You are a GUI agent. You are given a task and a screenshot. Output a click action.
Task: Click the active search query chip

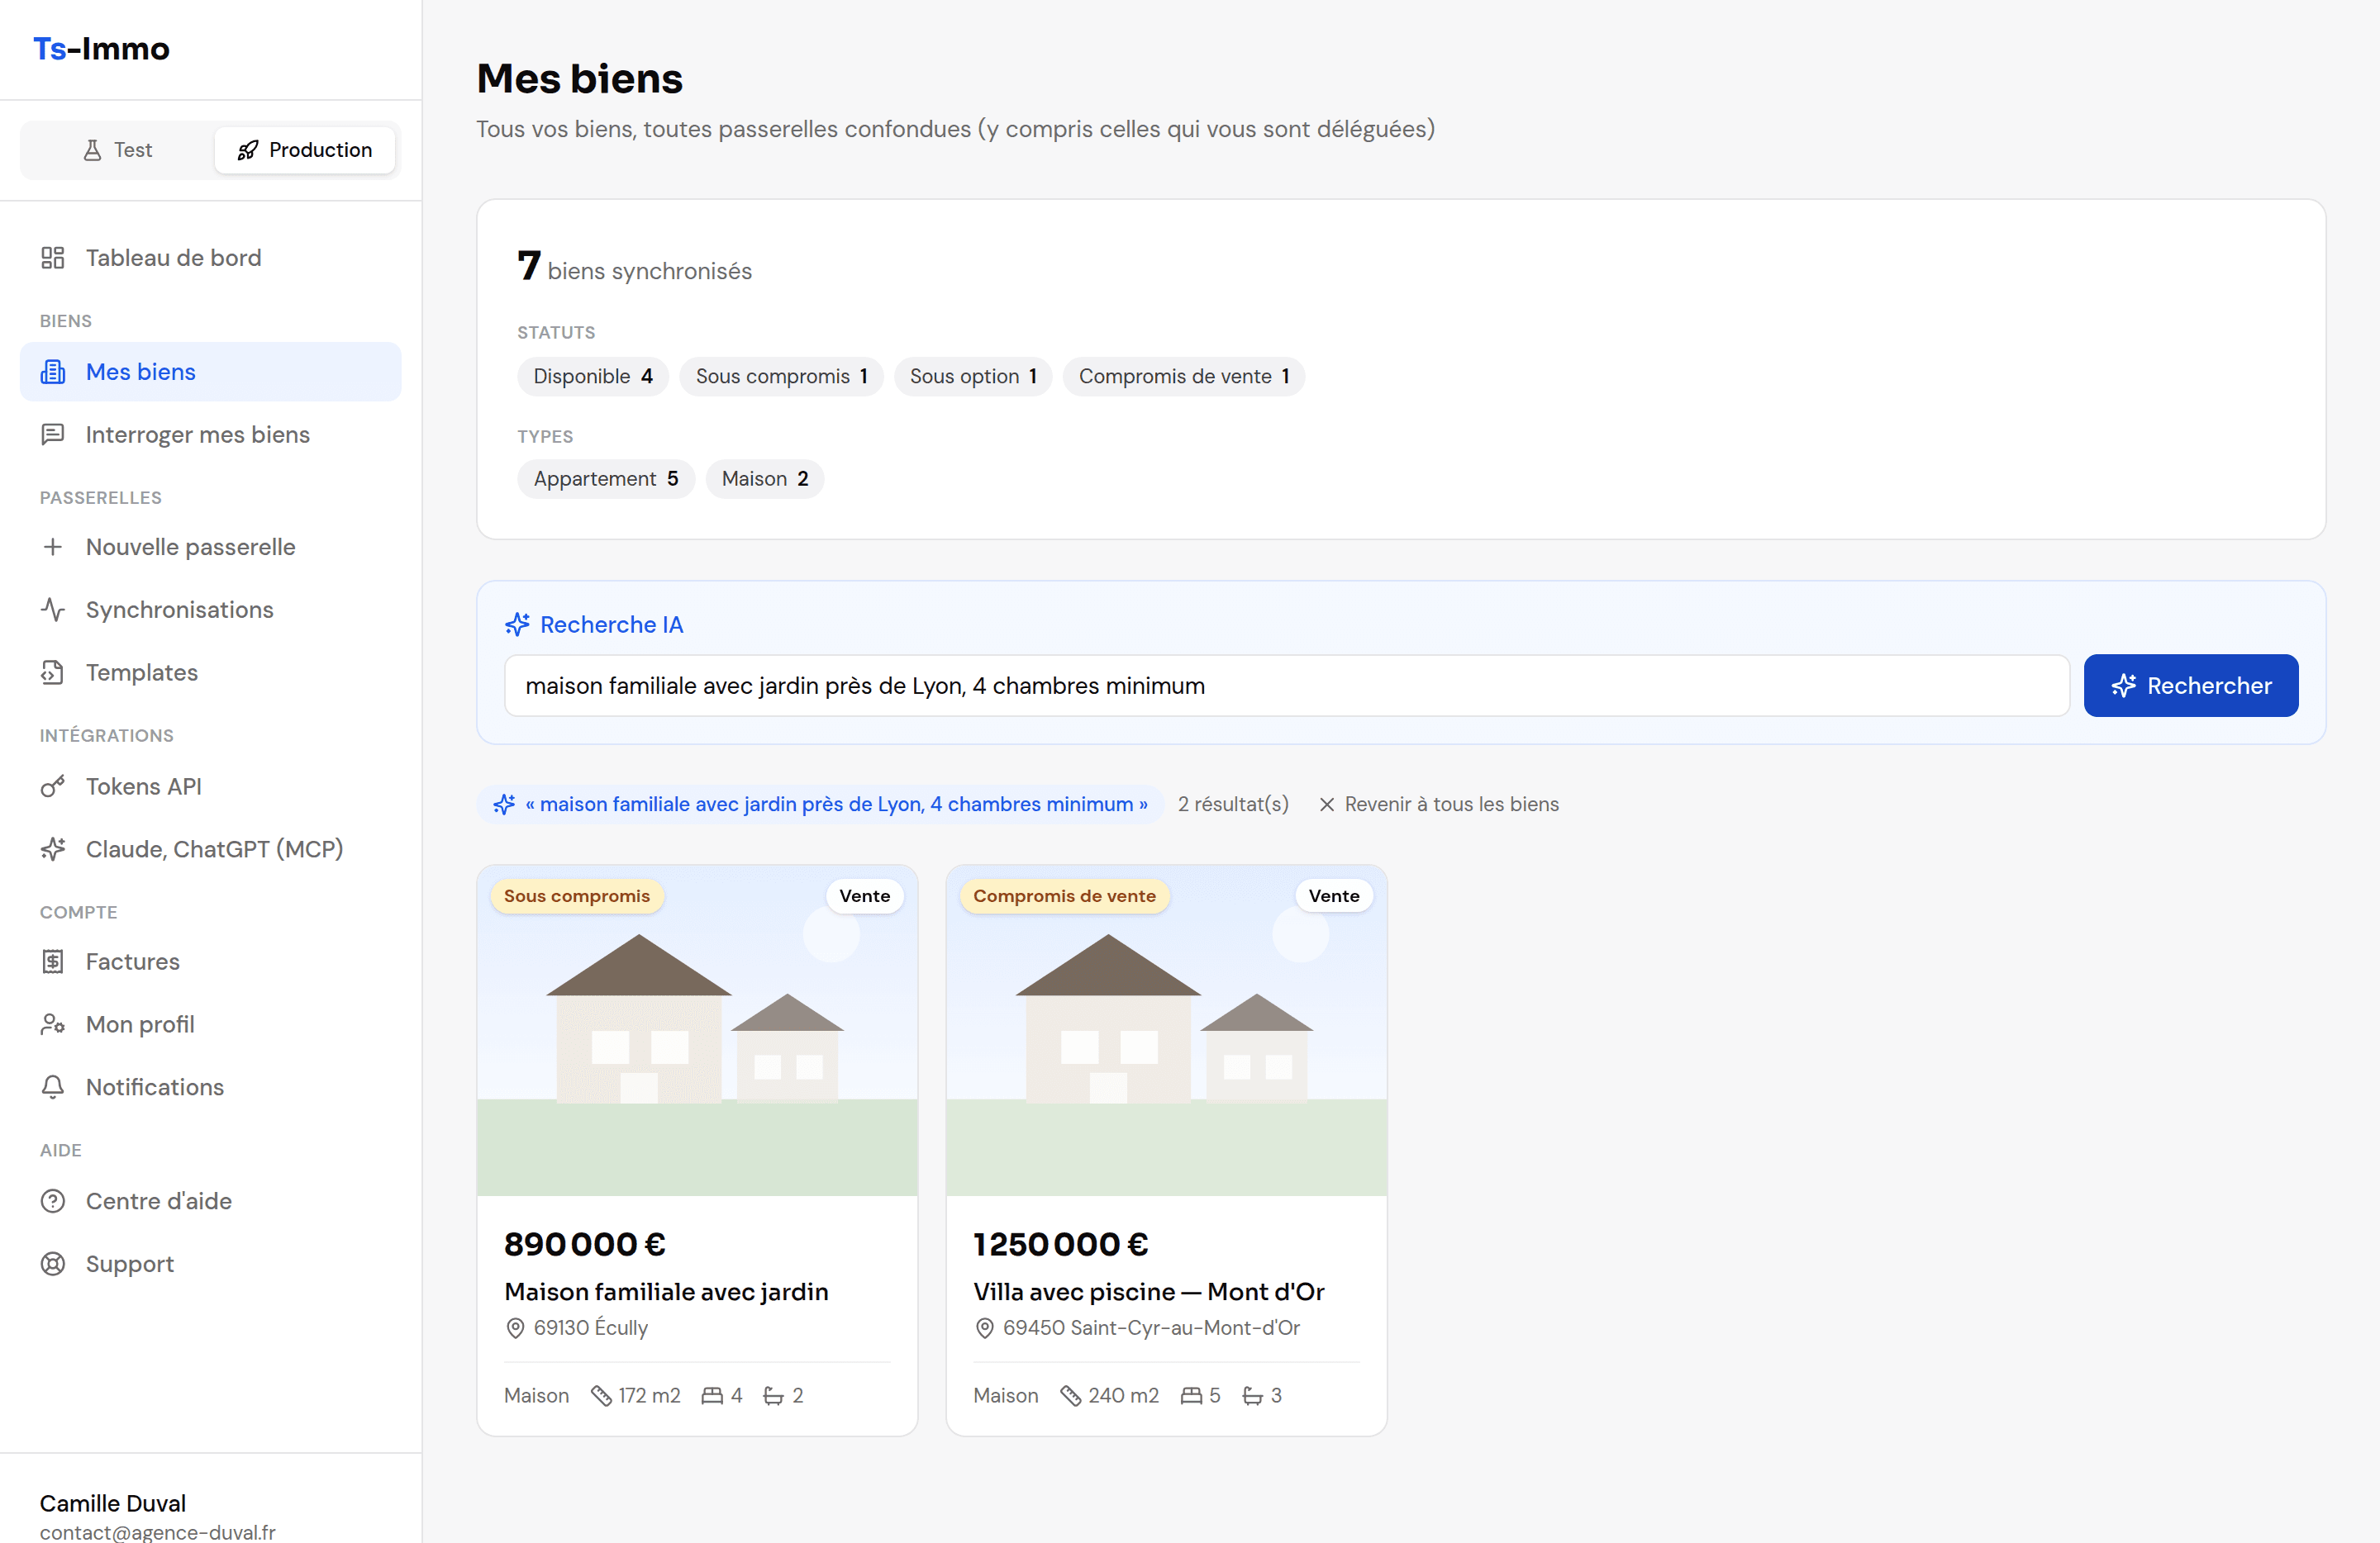point(821,805)
